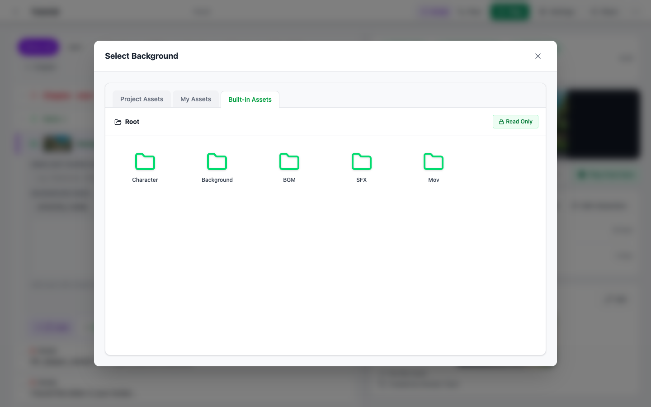Close the Select Background dialog

538,56
